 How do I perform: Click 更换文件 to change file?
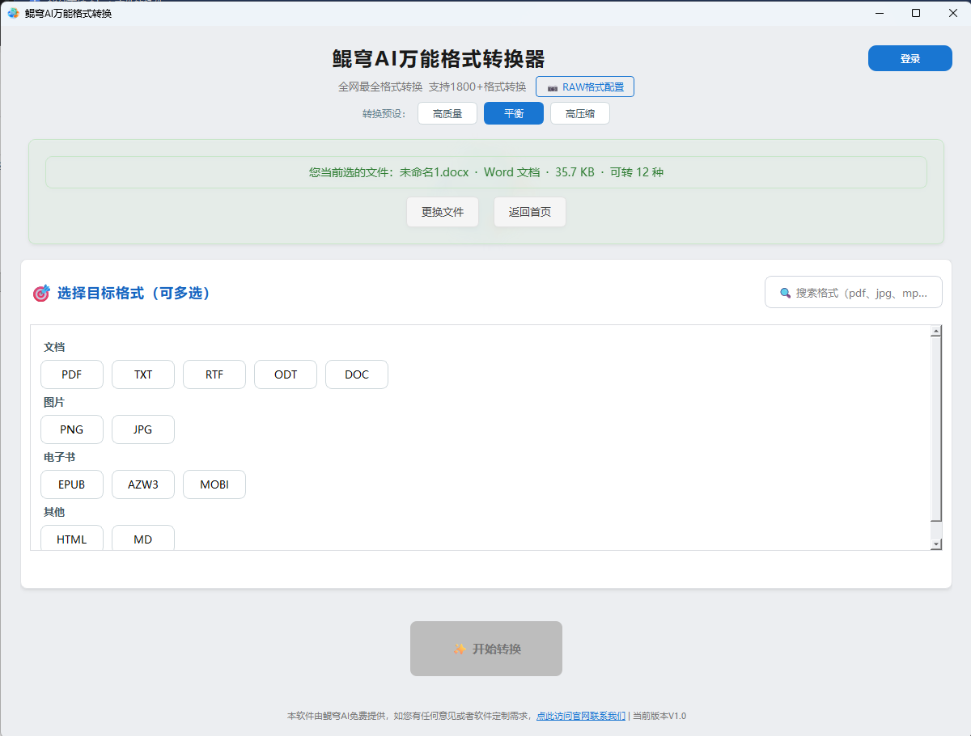(443, 212)
